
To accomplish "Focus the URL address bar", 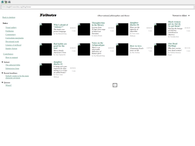I will pyautogui.click(x=97, y=7).
